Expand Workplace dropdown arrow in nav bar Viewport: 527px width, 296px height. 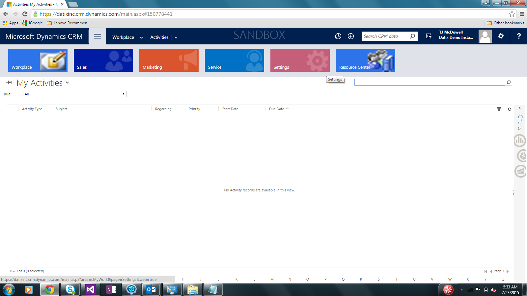coord(141,37)
